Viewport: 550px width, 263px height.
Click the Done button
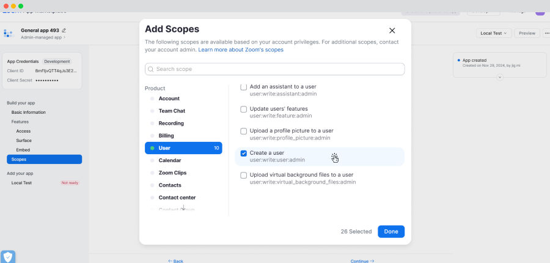(391, 231)
